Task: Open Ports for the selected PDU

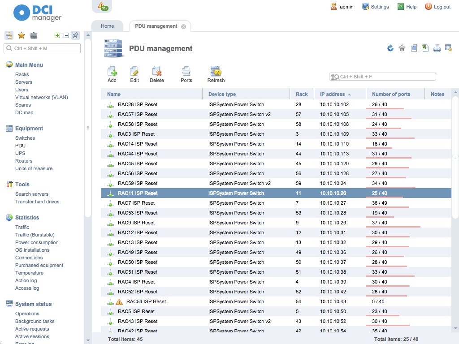Action: 186,74
